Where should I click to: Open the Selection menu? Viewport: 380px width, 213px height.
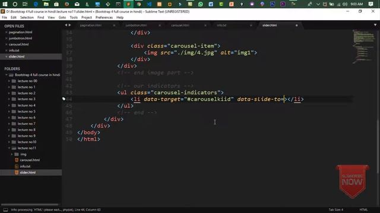[27, 17]
